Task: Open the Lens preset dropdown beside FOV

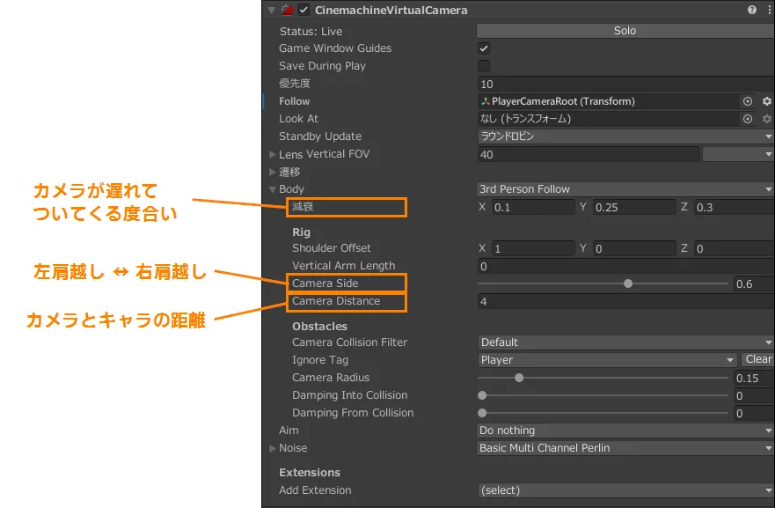Action: (x=738, y=154)
